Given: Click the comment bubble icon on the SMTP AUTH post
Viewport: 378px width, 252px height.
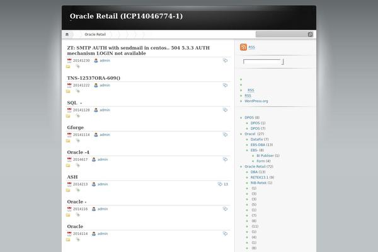Looking at the screenshot, I should (x=225, y=60).
